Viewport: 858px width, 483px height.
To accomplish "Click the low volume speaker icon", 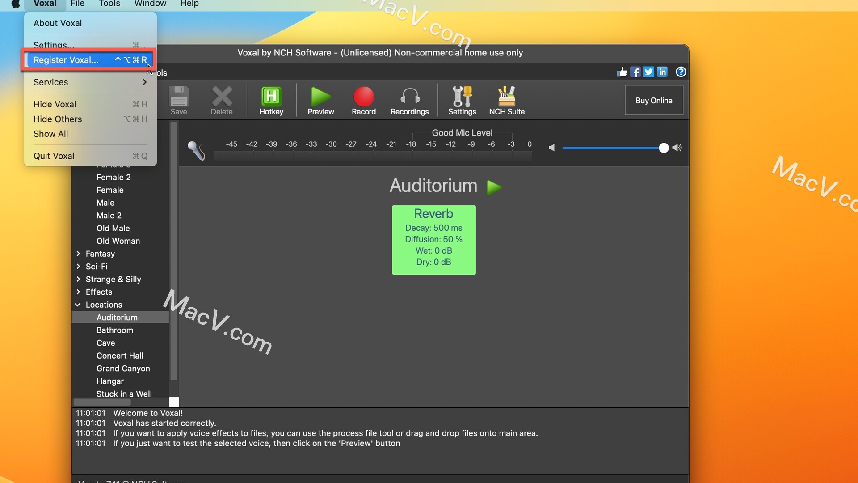I will click(x=552, y=148).
